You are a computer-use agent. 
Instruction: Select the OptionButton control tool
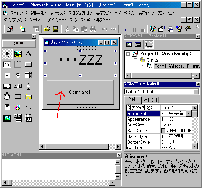click(x=18, y=75)
